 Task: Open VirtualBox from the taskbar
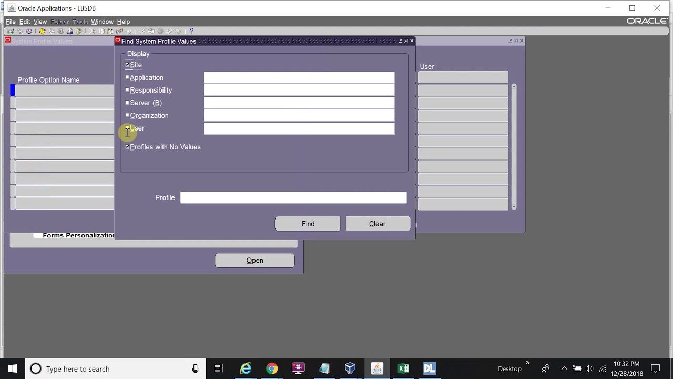[350, 368]
